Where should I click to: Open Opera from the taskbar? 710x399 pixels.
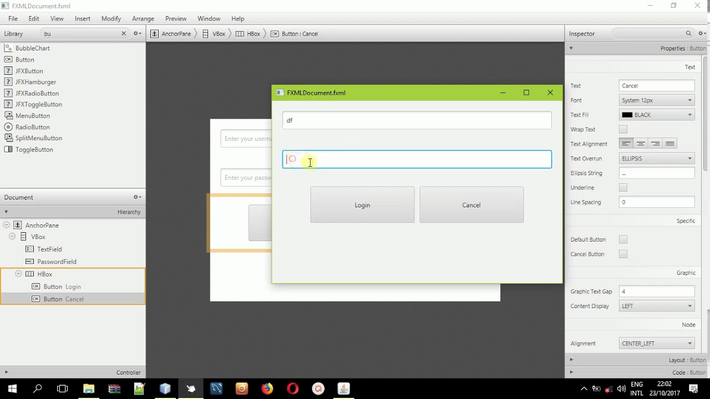293,388
